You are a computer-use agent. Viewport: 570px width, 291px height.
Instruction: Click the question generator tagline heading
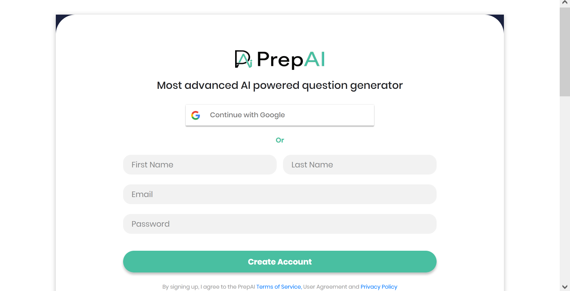[x=280, y=85]
